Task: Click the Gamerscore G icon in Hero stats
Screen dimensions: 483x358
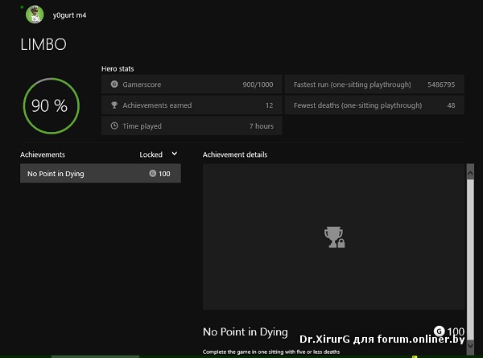Action: click(x=114, y=84)
